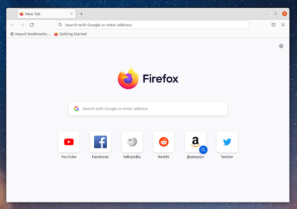Screen dimensions: 297x209
Task: Click the page center Google search box
Action: 148,109
